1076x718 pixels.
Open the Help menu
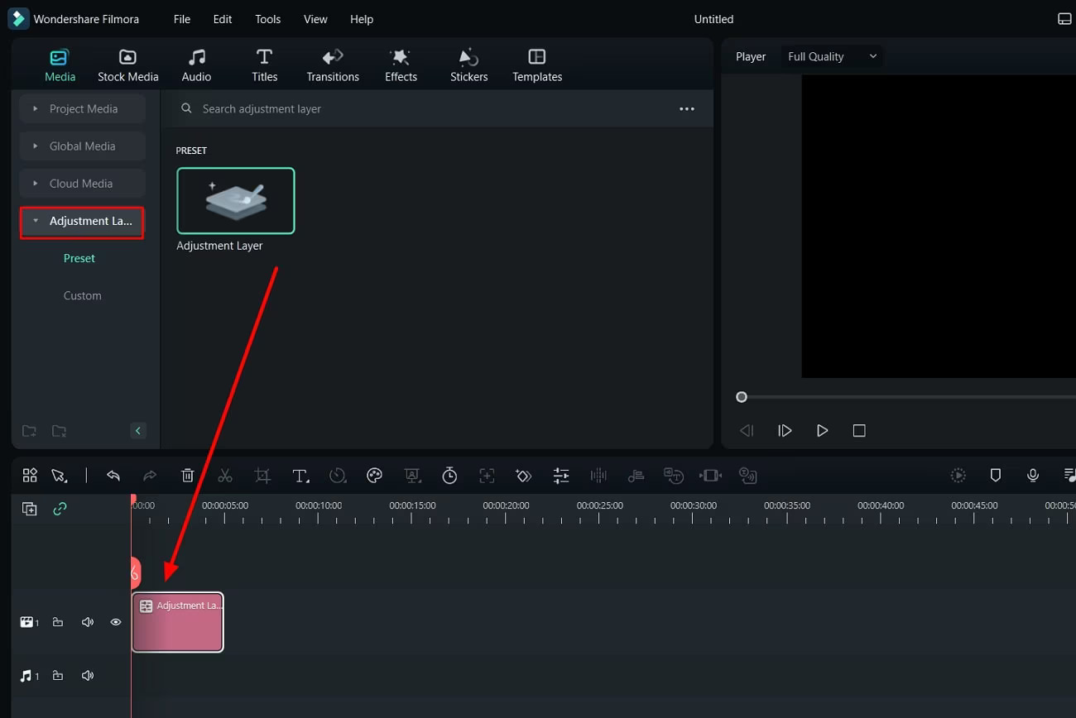(x=362, y=19)
